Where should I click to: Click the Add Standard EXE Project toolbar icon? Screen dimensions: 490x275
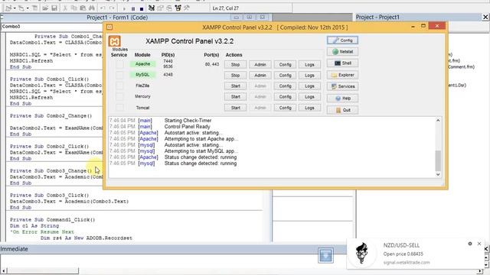point(8,8)
